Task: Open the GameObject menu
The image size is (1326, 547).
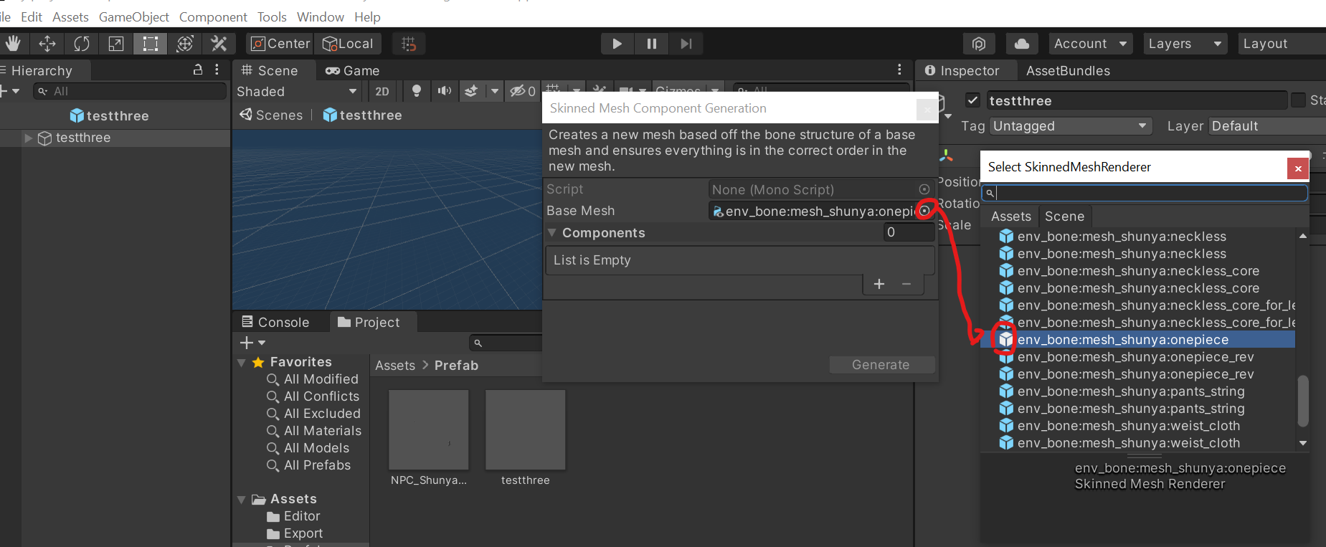Action: click(x=133, y=16)
